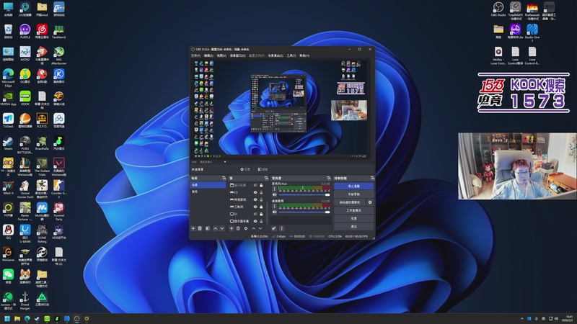Show the 窗口采集 source via eye icon
577x324 pixels.
pos(255,185)
